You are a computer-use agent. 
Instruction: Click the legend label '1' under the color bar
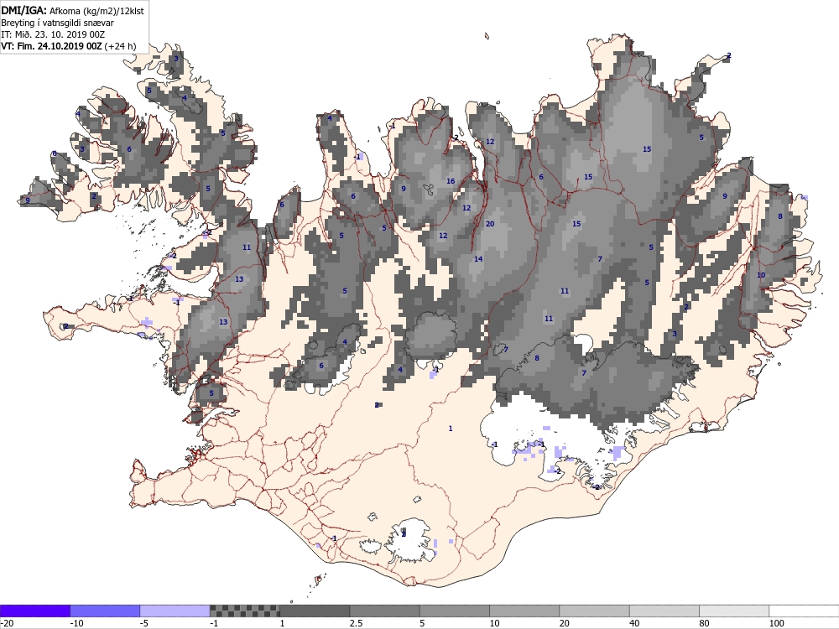pyautogui.click(x=282, y=623)
